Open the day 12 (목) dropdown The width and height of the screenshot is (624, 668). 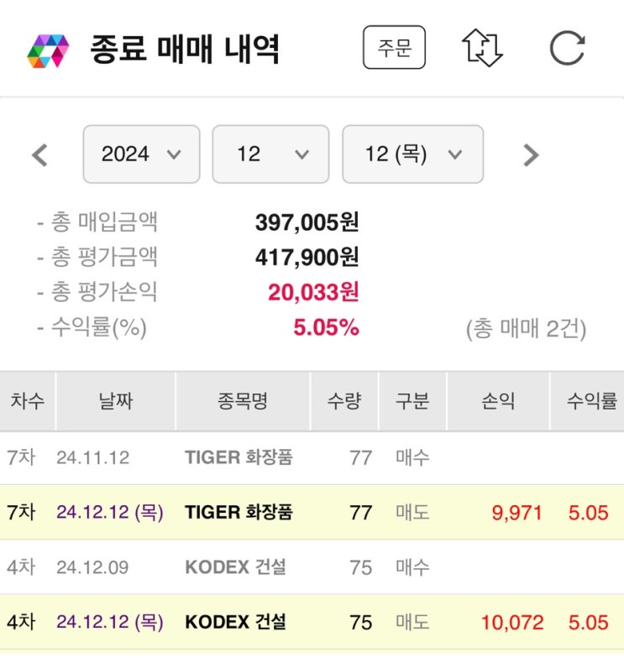point(412,154)
